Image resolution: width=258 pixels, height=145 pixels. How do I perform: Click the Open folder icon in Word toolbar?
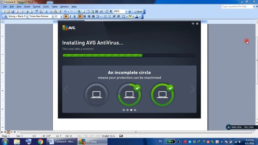coord(8,12)
